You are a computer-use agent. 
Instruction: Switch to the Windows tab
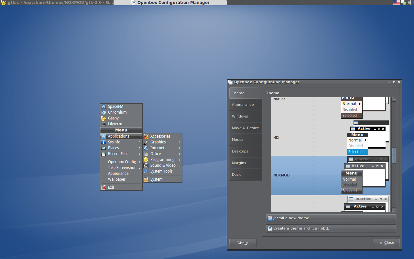click(x=245, y=116)
